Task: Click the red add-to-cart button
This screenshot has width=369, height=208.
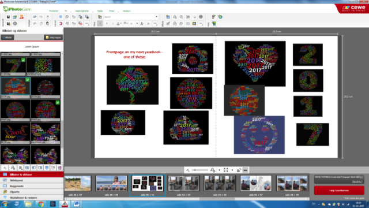Action: tap(339, 190)
